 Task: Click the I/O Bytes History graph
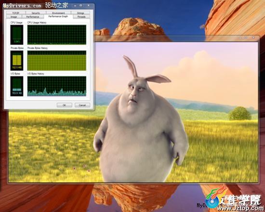point(57,86)
